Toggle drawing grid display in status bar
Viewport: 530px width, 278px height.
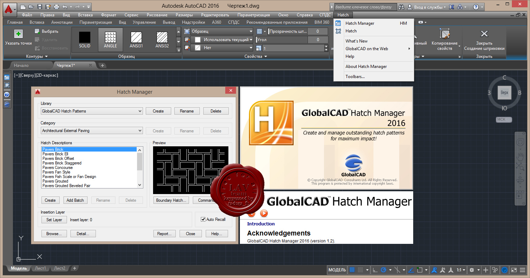tap(352, 270)
